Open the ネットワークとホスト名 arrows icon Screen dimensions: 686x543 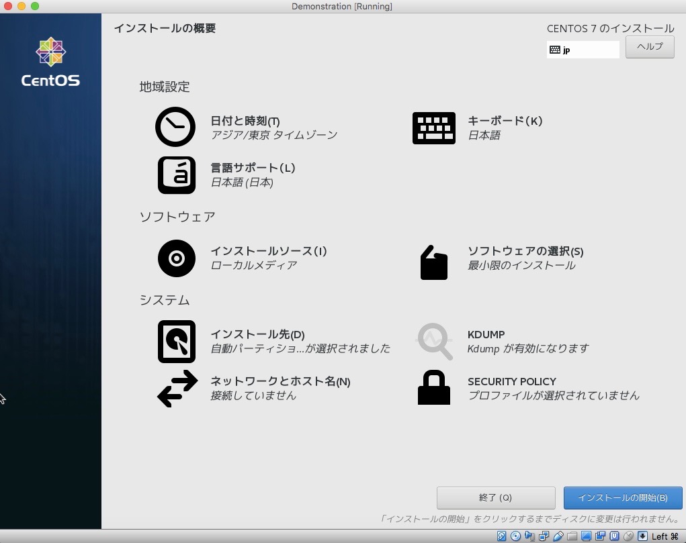pos(177,389)
